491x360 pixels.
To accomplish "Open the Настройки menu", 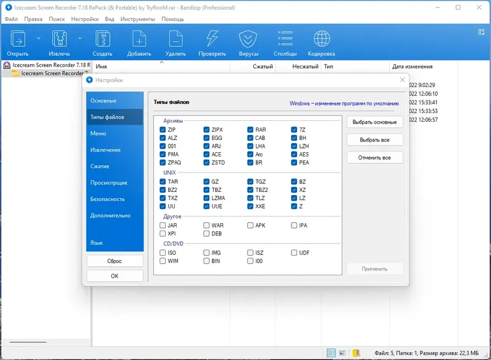I will tap(84, 19).
